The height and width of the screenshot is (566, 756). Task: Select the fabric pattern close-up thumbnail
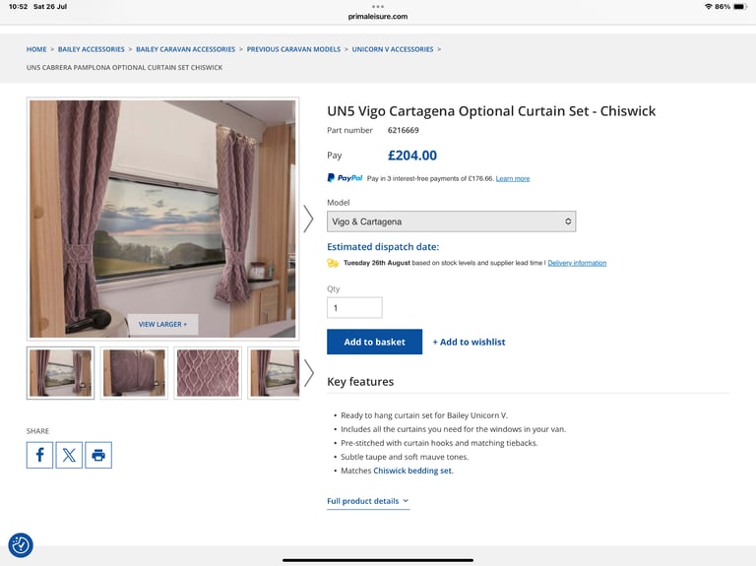click(x=208, y=373)
